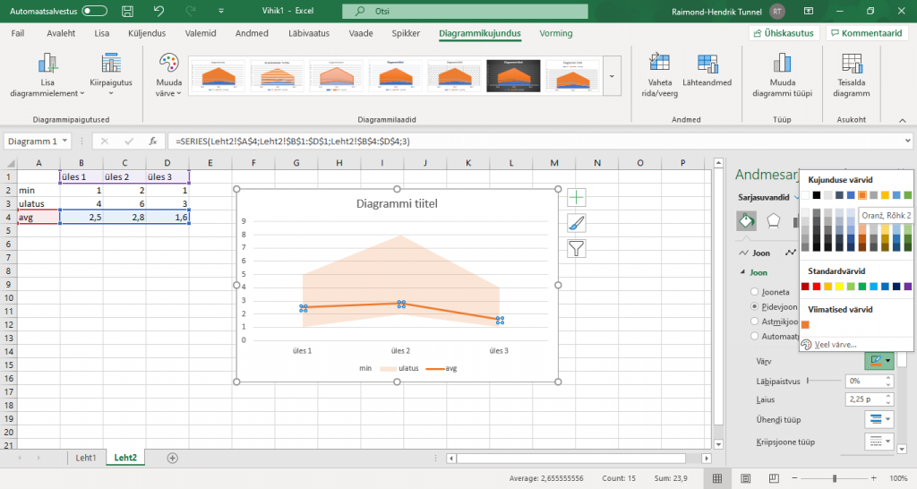Open the chart filter funnel button
The width and height of the screenshot is (917, 489).
point(577,248)
